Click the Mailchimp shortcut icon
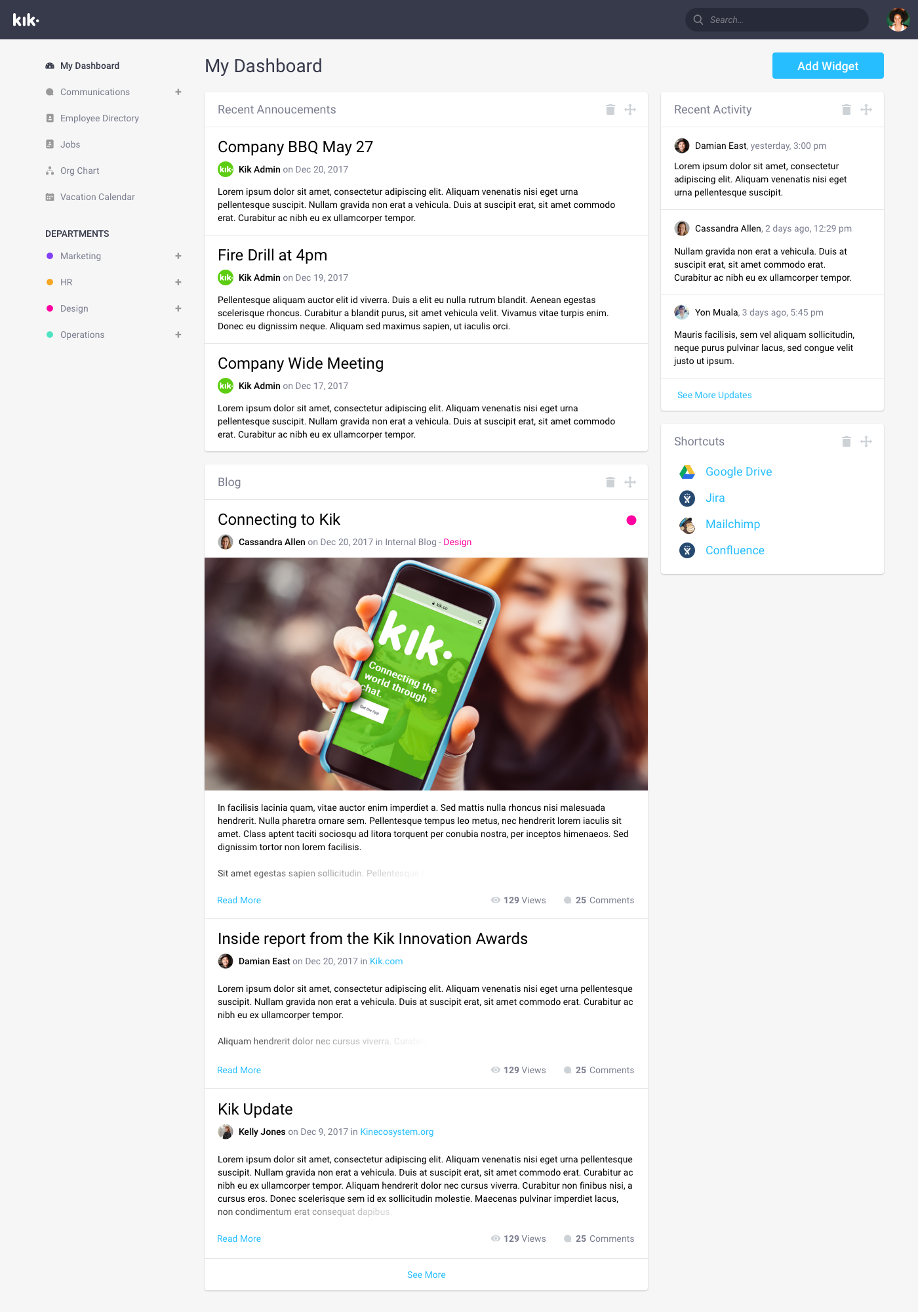The image size is (918, 1312). [x=687, y=524]
